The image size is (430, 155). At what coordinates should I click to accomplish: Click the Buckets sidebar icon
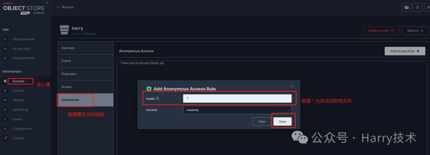(x=5, y=81)
